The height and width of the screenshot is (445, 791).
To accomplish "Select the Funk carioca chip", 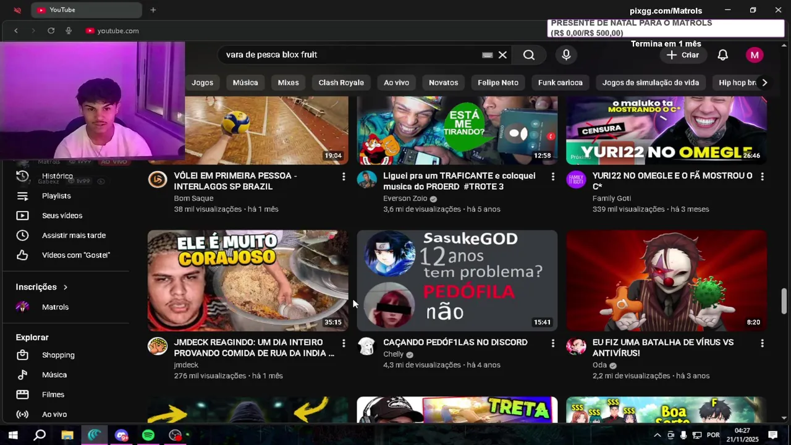I will tap(560, 82).
